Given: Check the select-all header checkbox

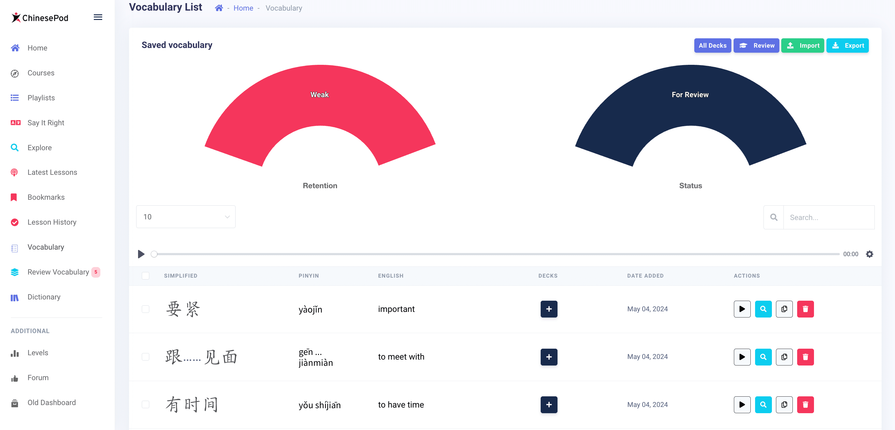Looking at the screenshot, I should coord(146,275).
